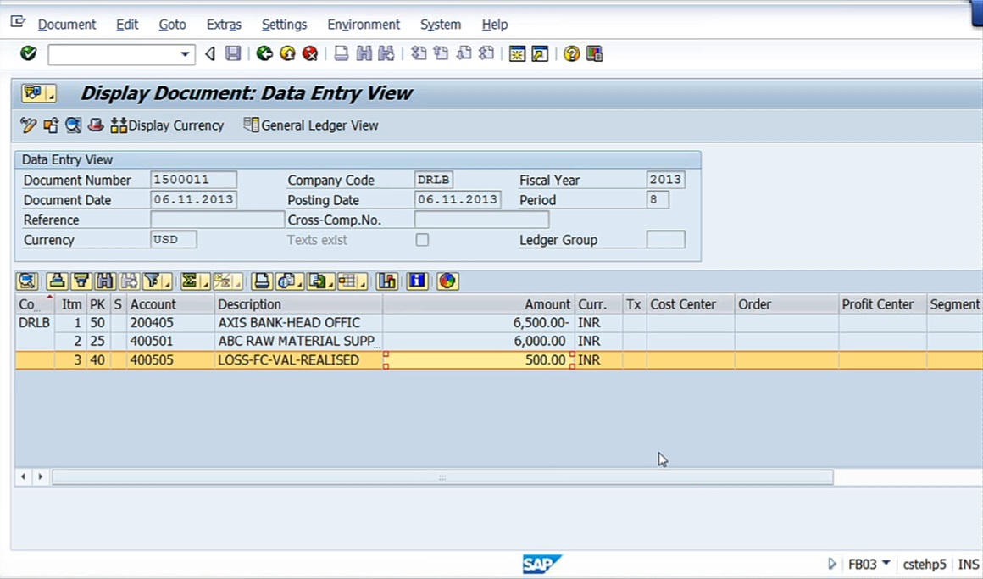Screen dimensions: 983x579
Task: Toggle the Texts exist checkbox
Action: [x=422, y=240]
